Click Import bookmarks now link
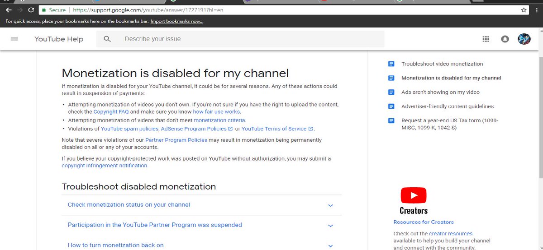The height and width of the screenshot is (250, 543). pos(177,21)
